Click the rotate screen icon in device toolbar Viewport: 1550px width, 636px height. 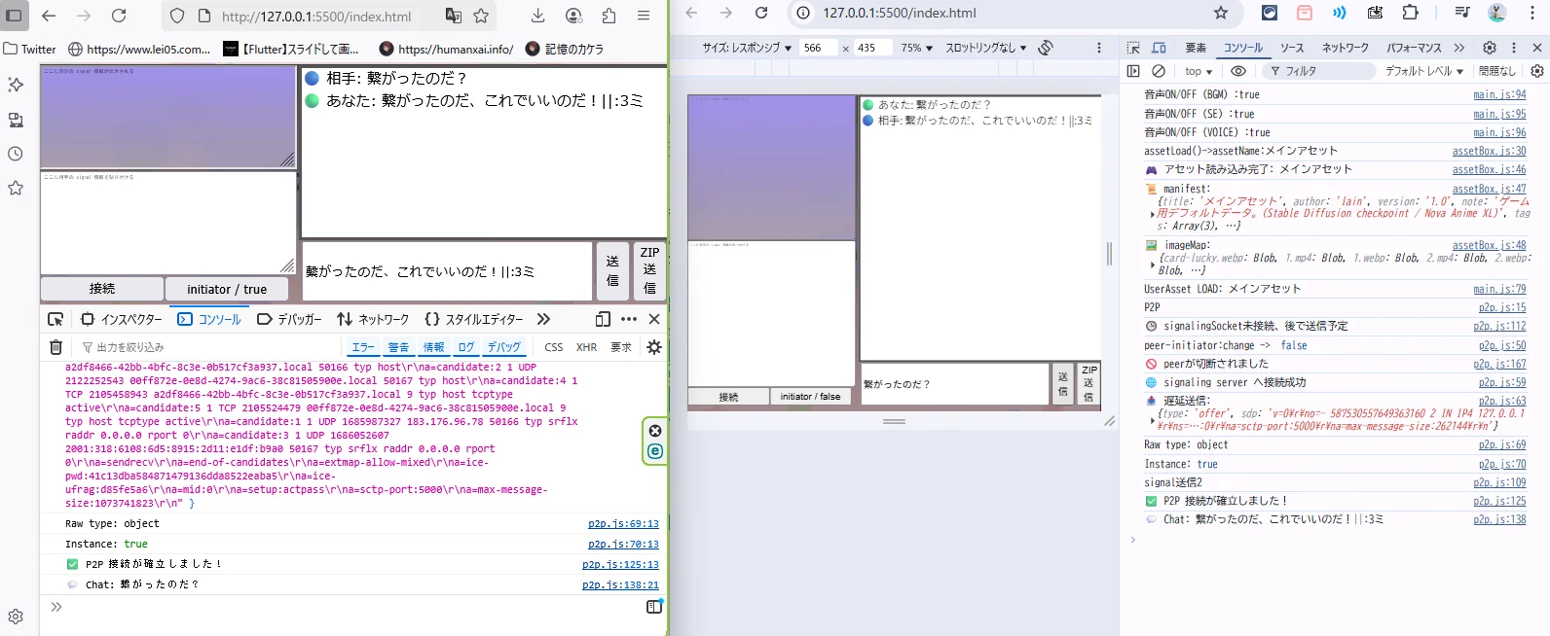pos(1046,48)
